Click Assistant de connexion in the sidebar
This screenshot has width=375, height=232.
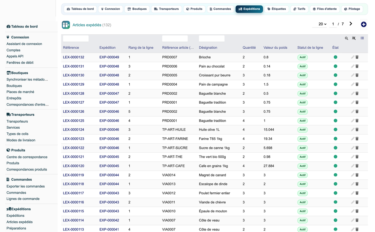(x=24, y=44)
